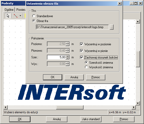Screen dimensions: 144x124
Task: Open the line tool dropdown arrow
Action: [x=20, y=16]
